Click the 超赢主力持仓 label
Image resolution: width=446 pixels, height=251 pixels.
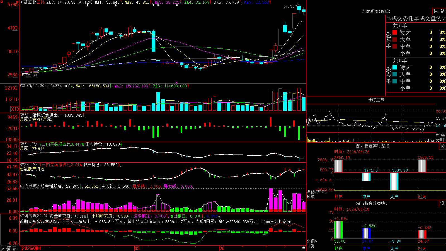[x=32, y=148]
